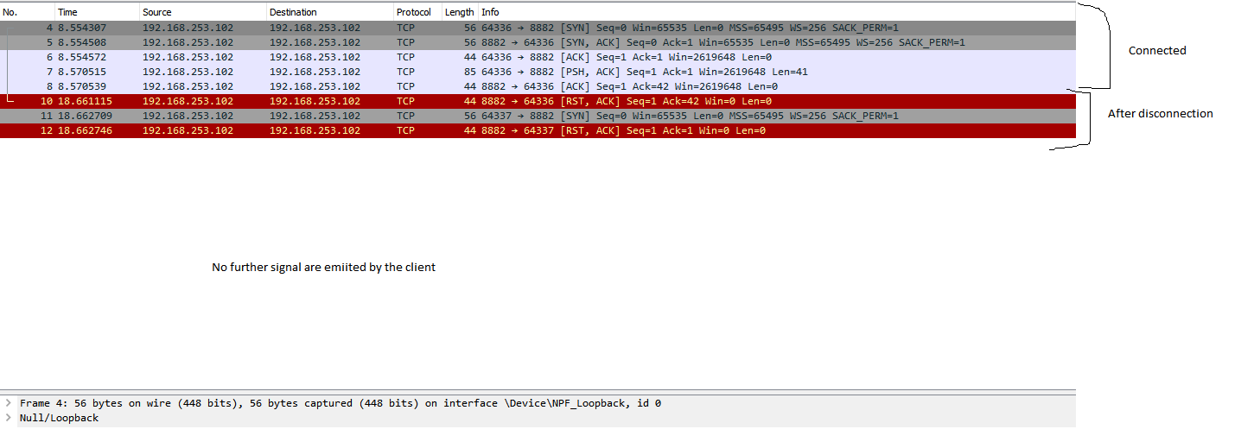Sort by the Protocol column header
The image size is (1254, 442).
(x=417, y=12)
